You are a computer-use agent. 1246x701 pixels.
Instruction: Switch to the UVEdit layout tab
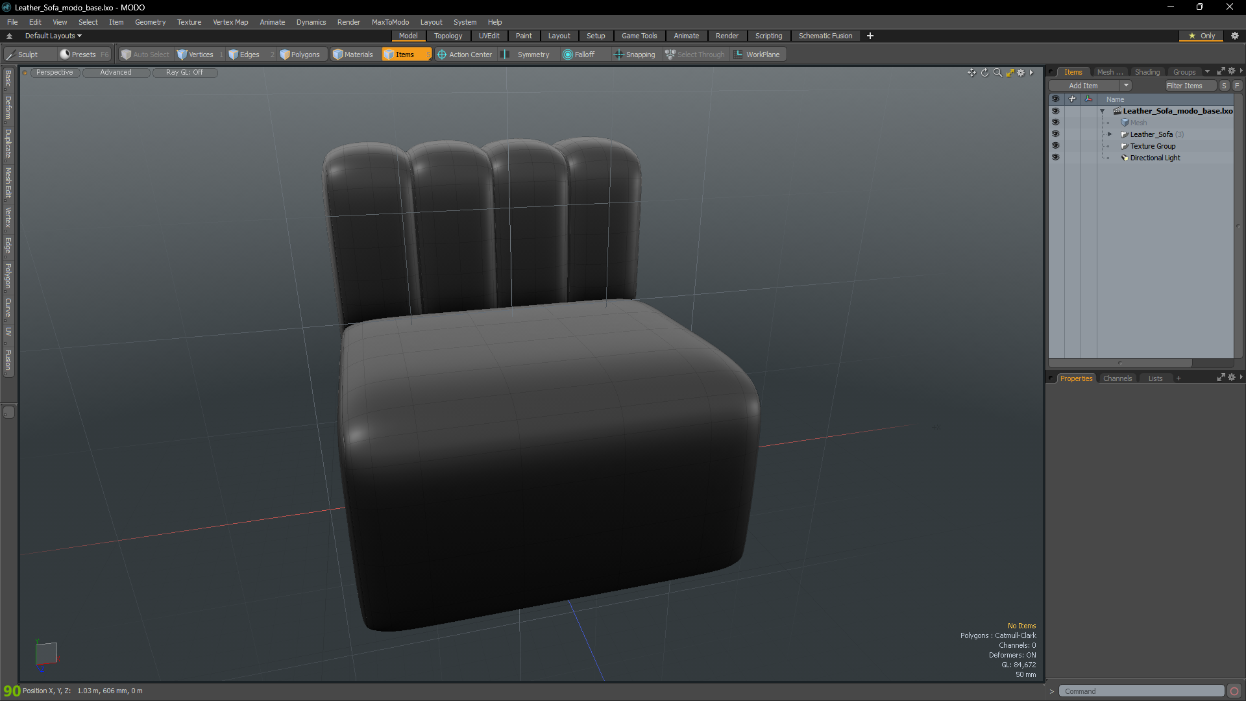click(489, 36)
